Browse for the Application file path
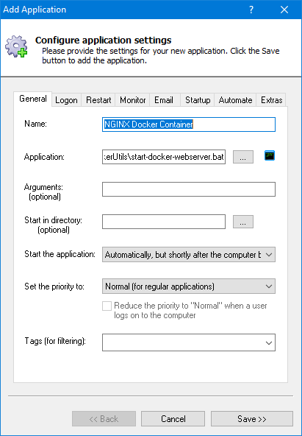 pyautogui.click(x=243, y=157)
